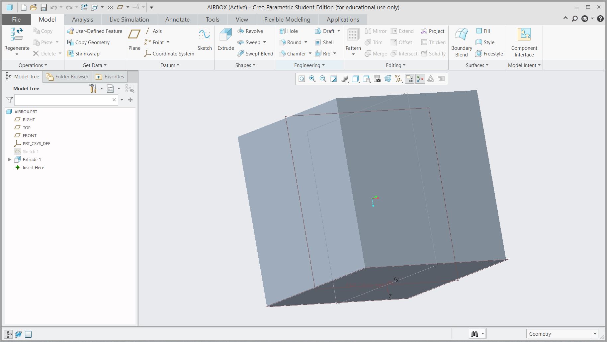Viewport: 607px width, 342px height.
Task: Click the Boundary Blend icon
Action: [x=461, y=35]
